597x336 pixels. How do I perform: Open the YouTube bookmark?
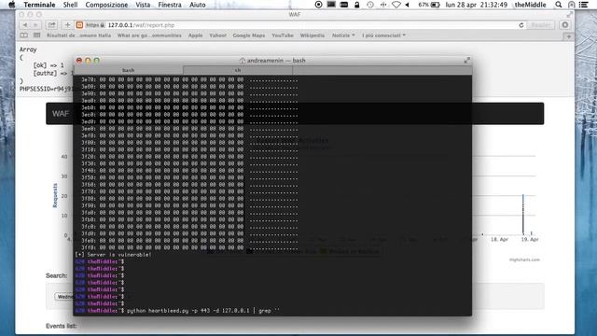[x=282, y=35]
